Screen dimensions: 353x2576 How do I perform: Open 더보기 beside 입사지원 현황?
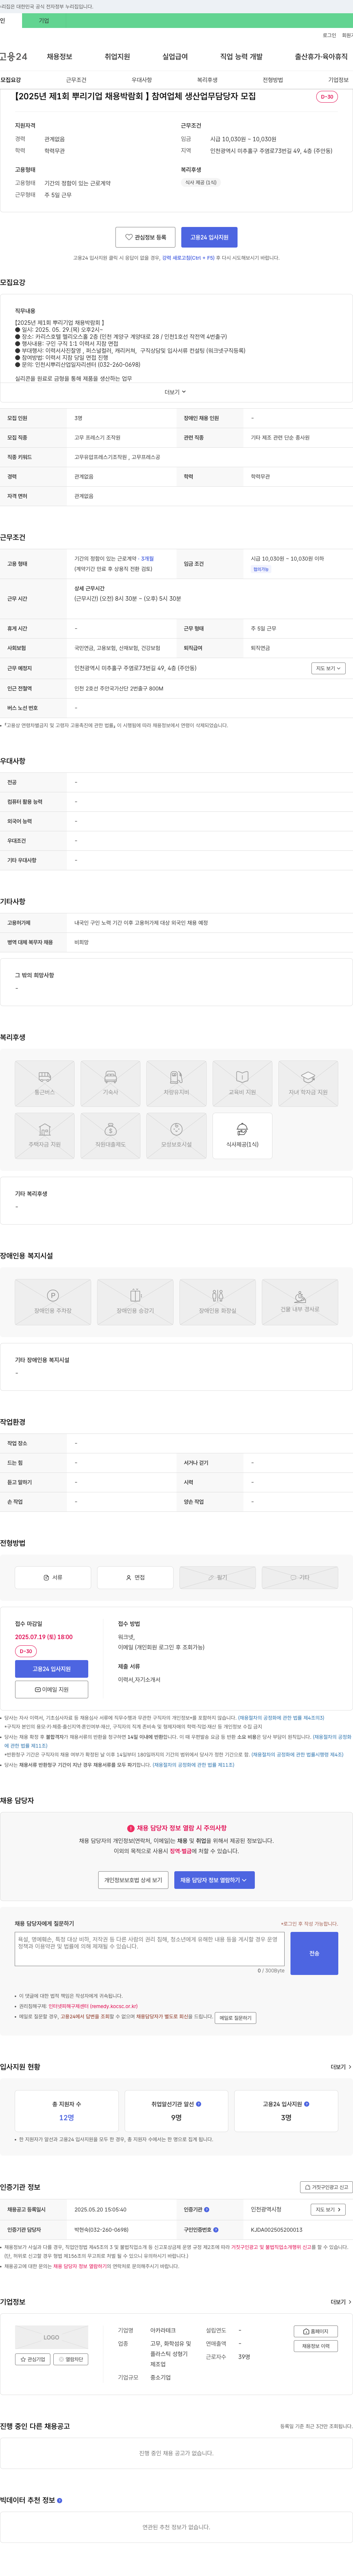pos(341,2066)
